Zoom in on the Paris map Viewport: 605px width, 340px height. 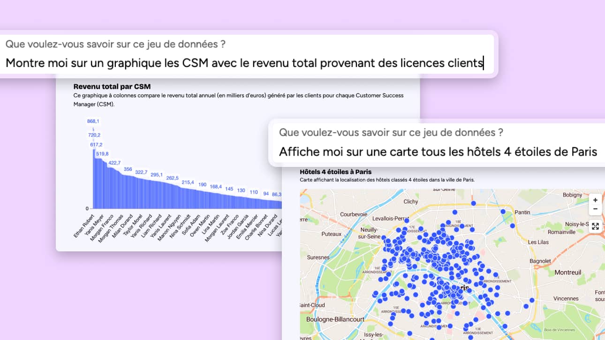[595, 200]
